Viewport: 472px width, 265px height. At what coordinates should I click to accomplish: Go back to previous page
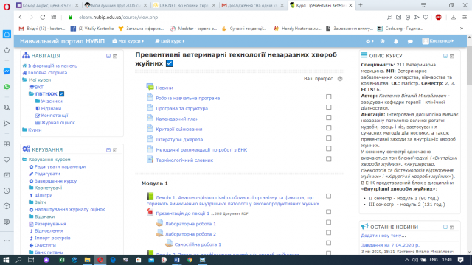pos(21,18)
